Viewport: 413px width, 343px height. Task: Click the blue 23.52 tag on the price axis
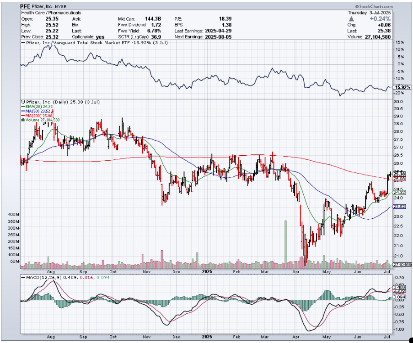(399, 207)
